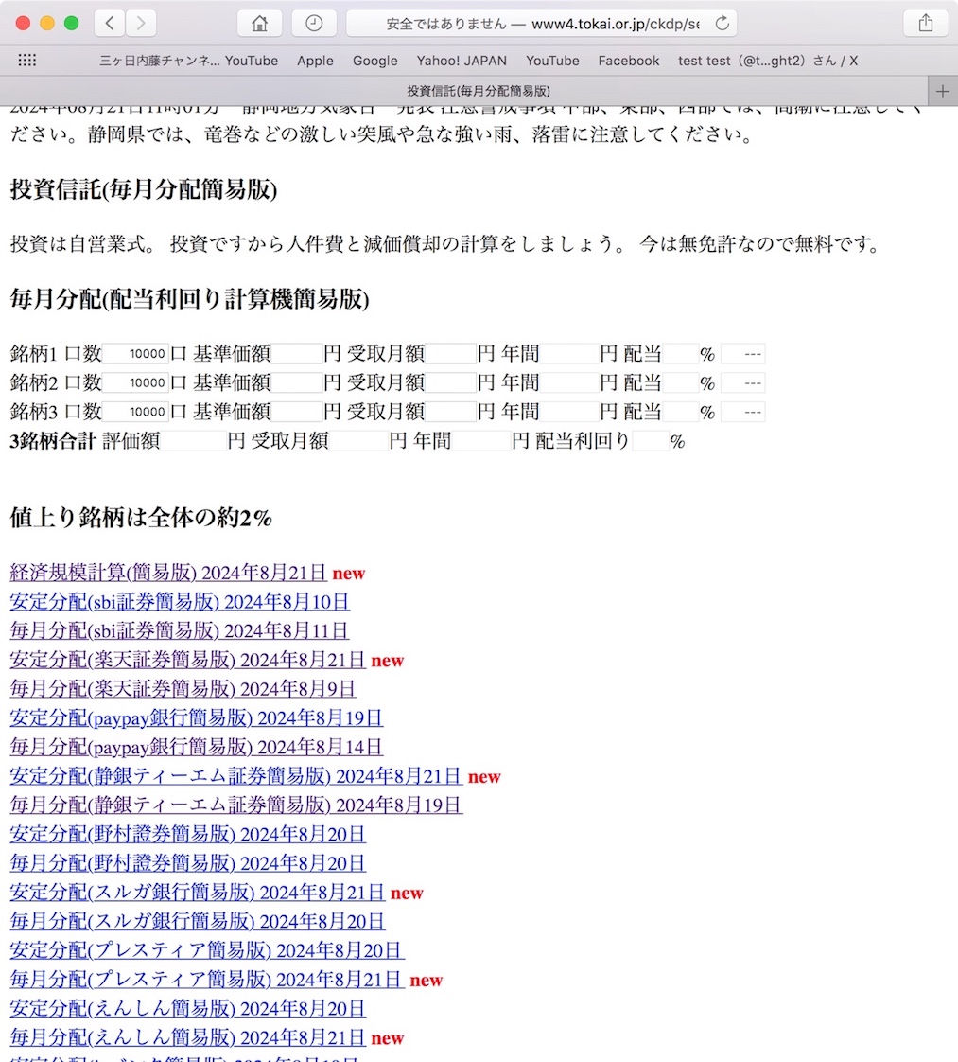Open 経済規模計算(簡易版) 2024年8月21日 link

pyautogui.click(x=168, y=573)
